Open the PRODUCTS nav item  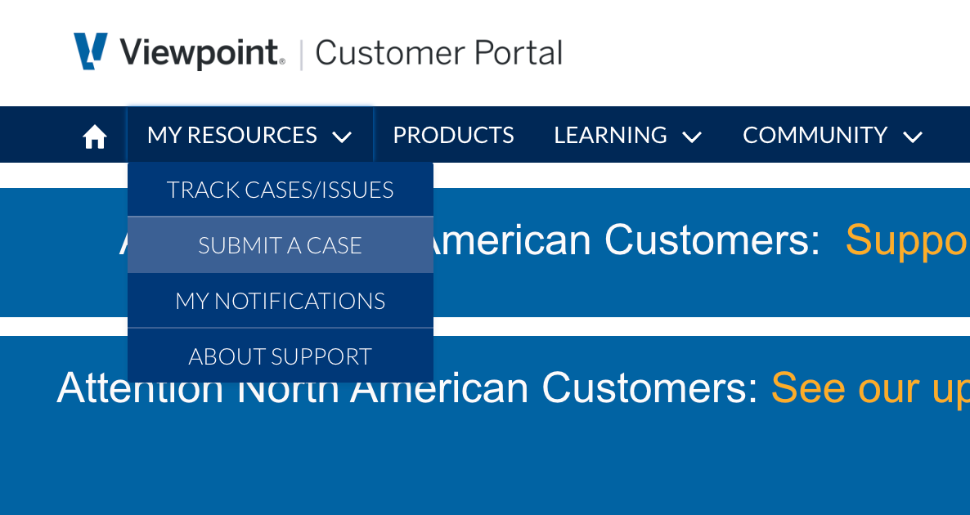[x=453, y=135]
